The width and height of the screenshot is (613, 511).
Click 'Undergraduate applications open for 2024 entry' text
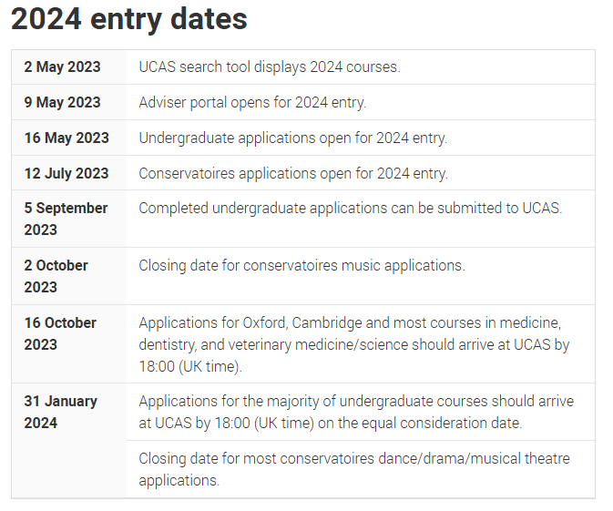pos(292,138)
